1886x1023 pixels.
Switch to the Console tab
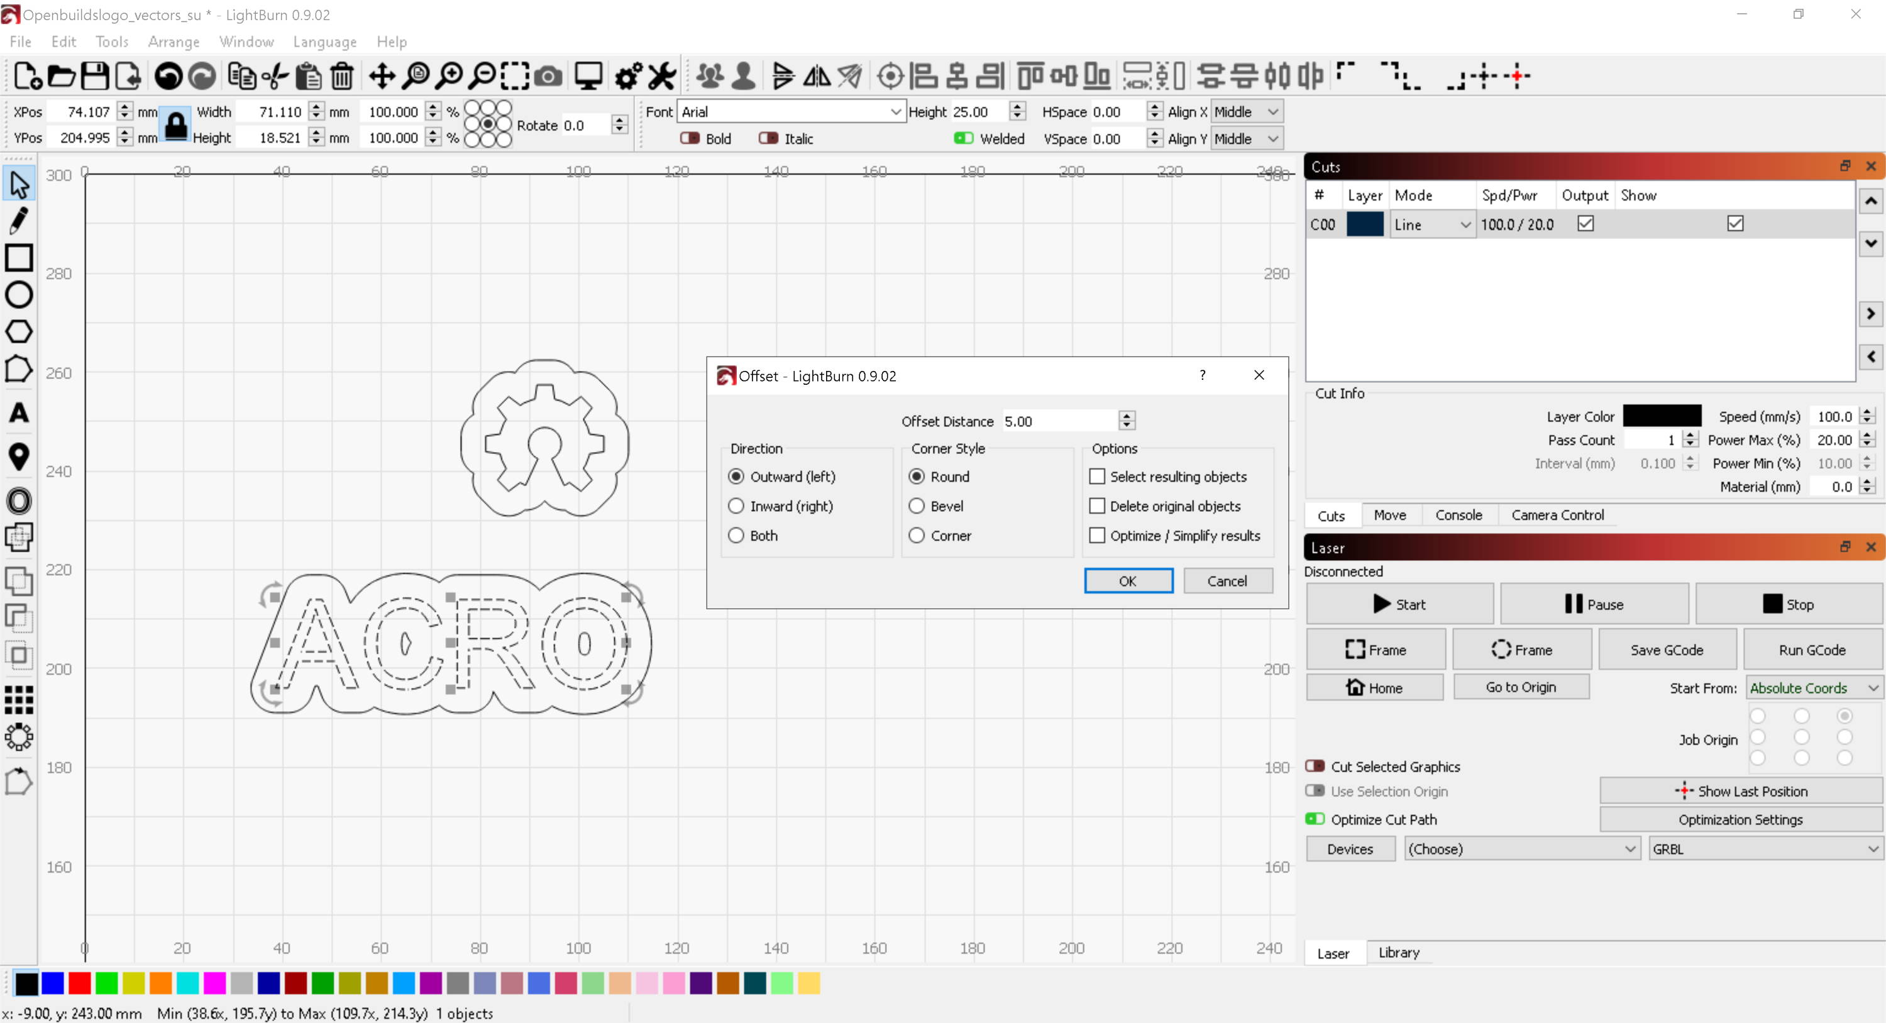[x=1459, y=515]
